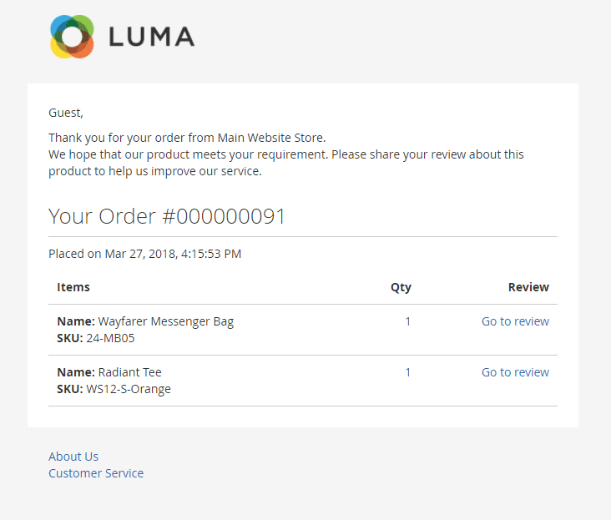Click the 'share your review' message paragraph
611x520 pixels.
285,163
